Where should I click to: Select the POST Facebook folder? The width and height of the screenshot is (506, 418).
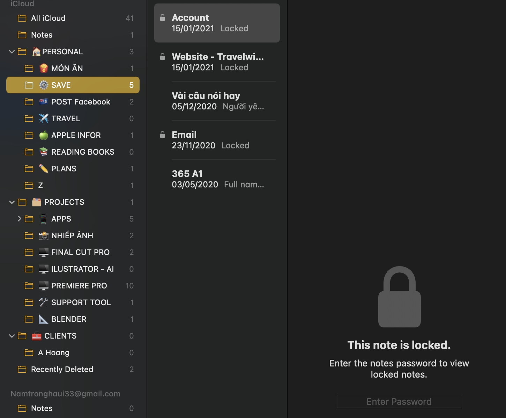coord(73,102)
